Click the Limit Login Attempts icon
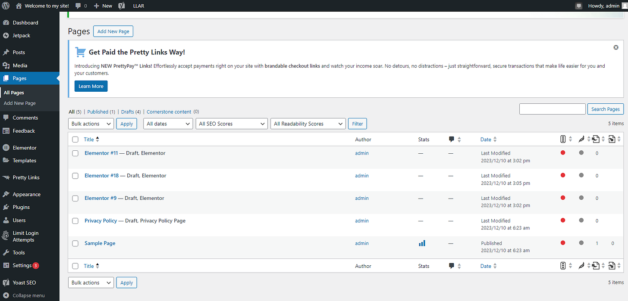628x301 pixels. click(6, 236)
